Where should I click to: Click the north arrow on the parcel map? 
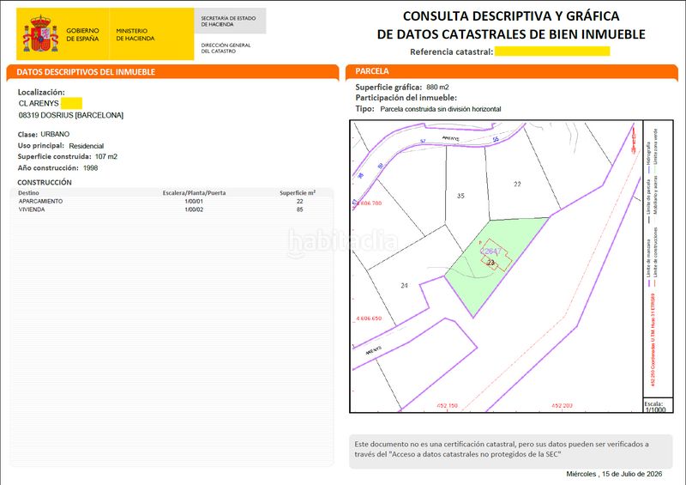[633, 139]
